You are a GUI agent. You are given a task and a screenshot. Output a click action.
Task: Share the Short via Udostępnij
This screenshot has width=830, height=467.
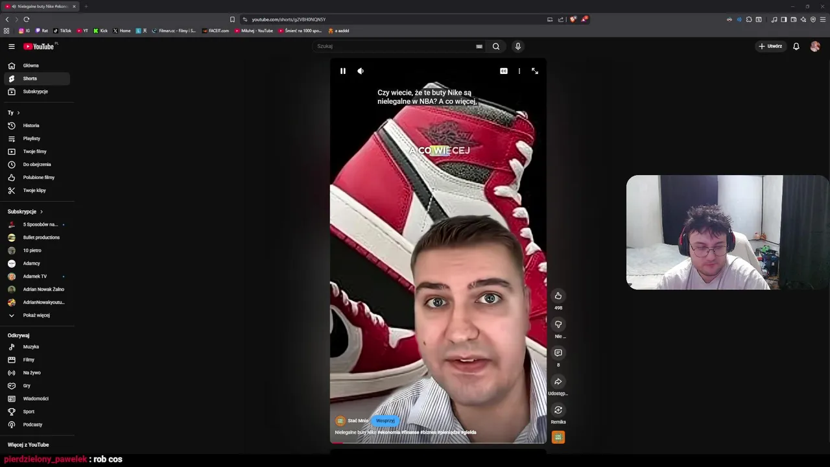pyautogui.click(x=558, y=381)
